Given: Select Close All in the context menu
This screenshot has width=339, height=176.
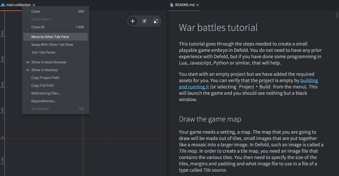Looking at the screenshot, I should coord(38,27).
